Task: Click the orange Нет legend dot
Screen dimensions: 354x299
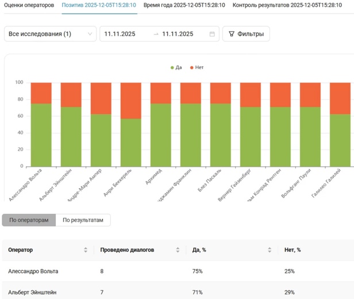Action: coord(192,67)
